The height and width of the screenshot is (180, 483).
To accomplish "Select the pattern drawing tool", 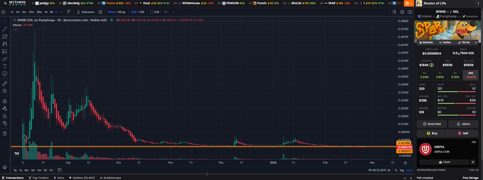I will coord(5,43).
